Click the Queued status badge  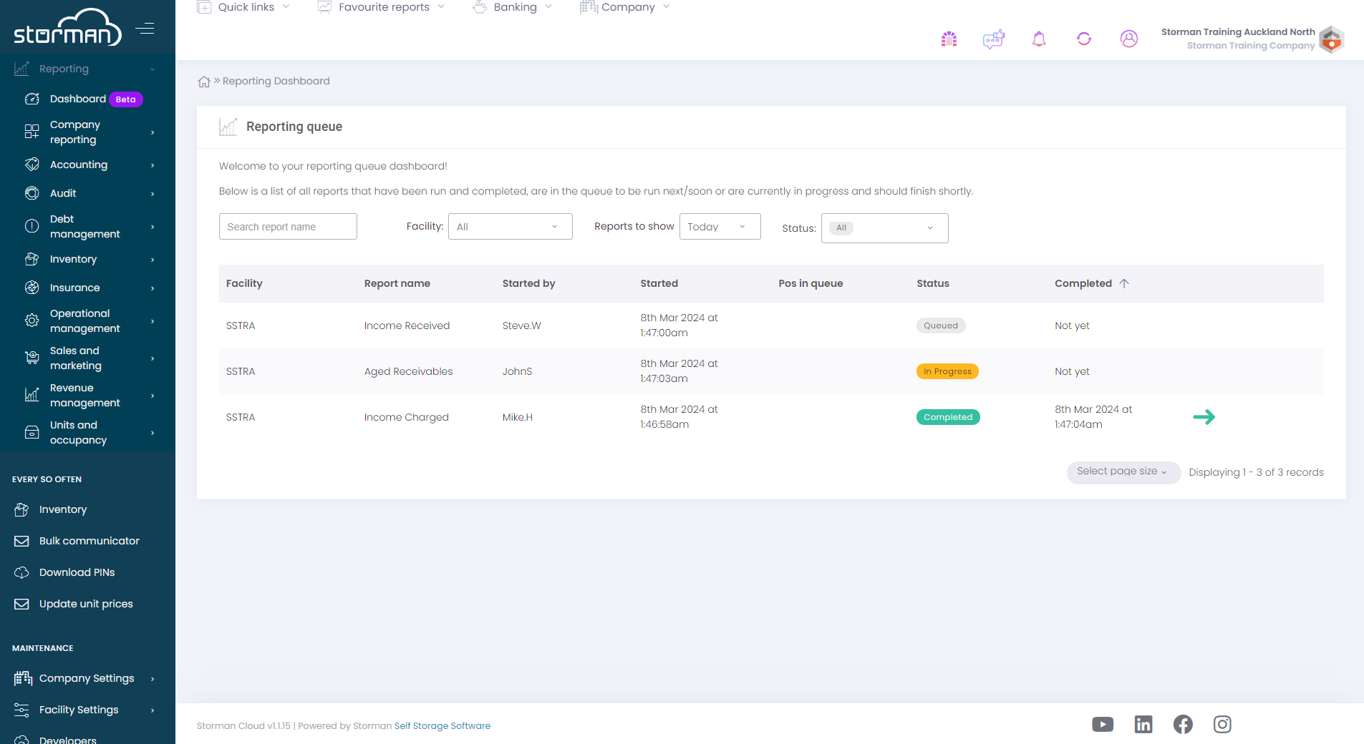[x=941, y=325]
